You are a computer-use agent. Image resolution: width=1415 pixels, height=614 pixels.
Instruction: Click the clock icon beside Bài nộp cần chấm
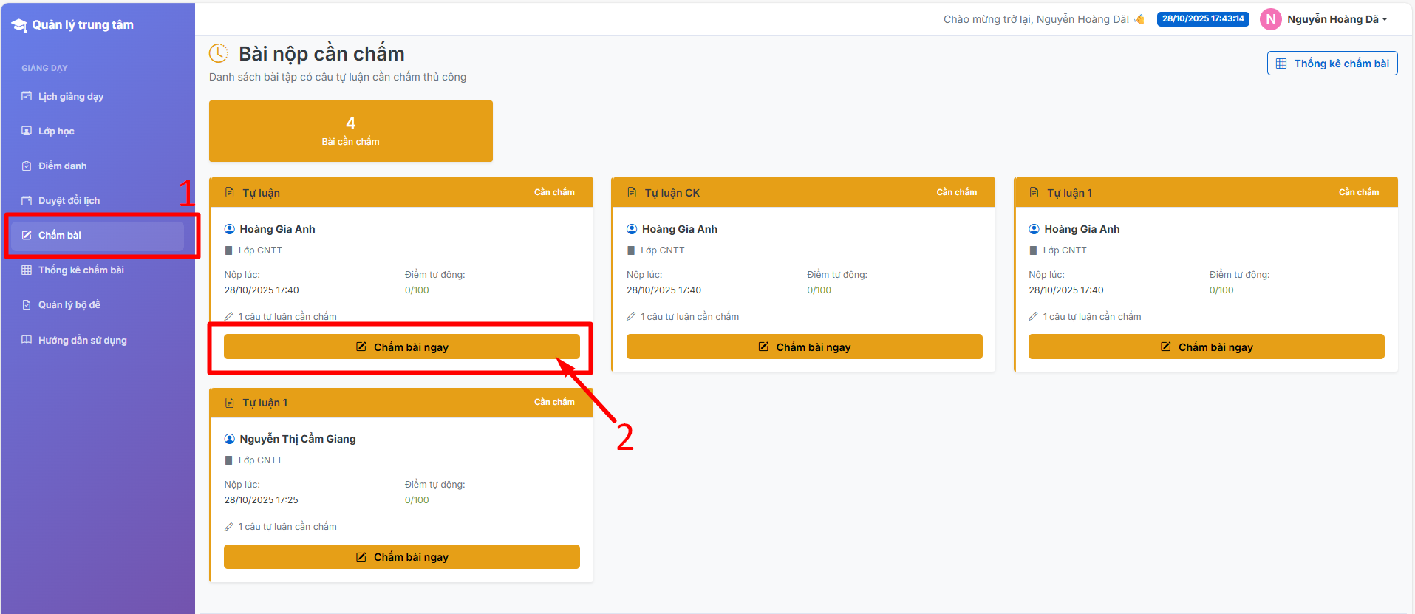[219, 53]
